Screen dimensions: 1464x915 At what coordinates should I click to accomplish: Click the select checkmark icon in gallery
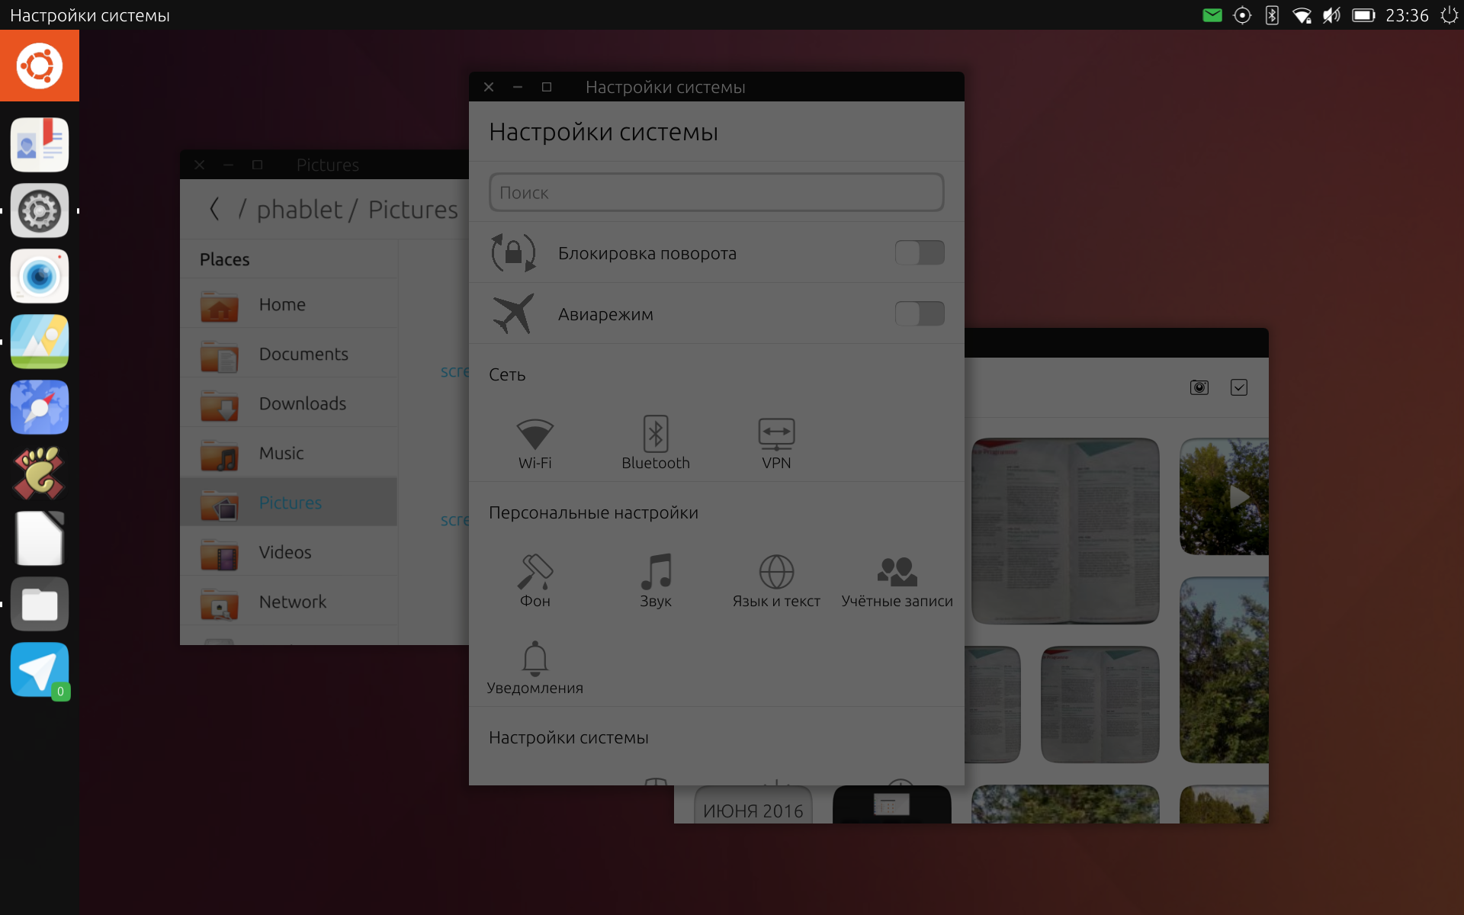click(x=1239, y=387)
